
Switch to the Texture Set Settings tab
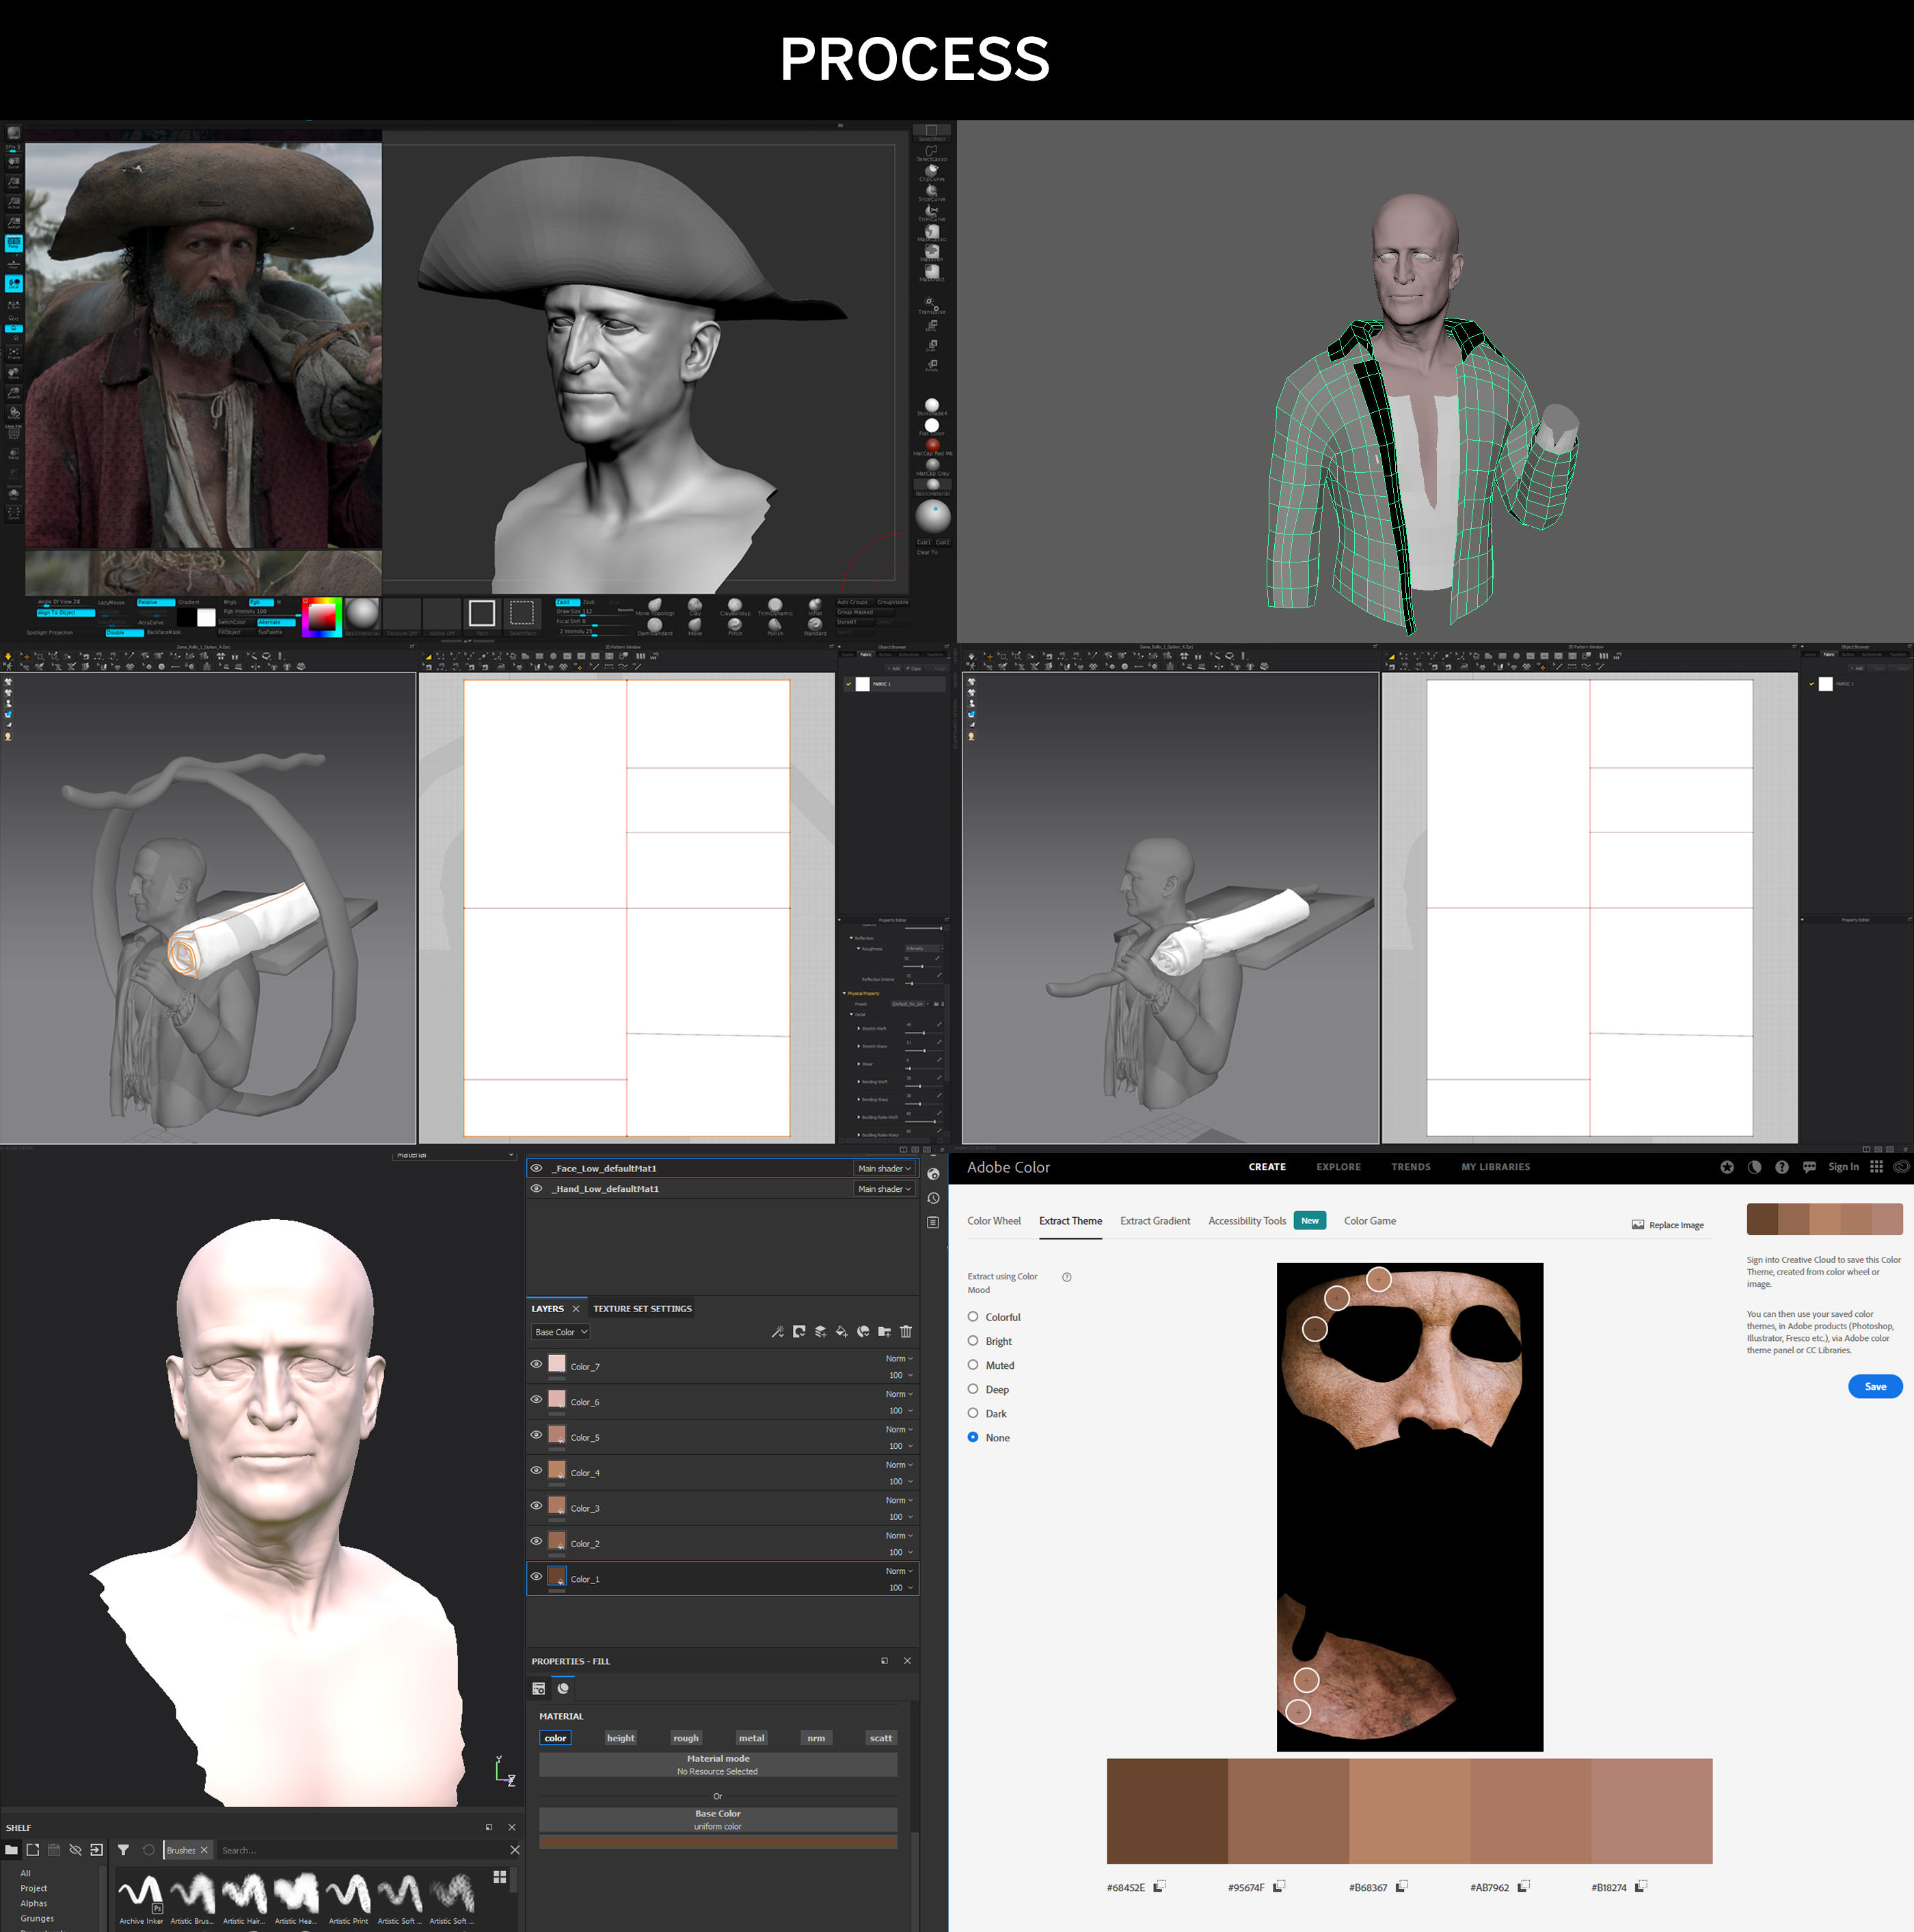click(642, 1309)
